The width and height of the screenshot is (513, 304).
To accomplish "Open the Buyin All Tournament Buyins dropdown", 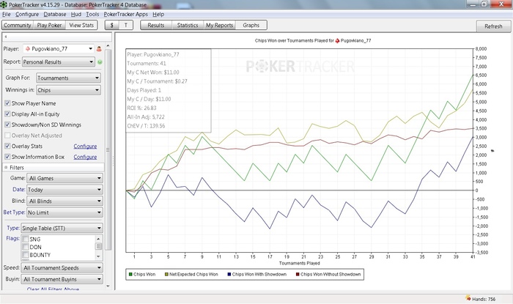I will pyautogui.click(x=62, y=279).
